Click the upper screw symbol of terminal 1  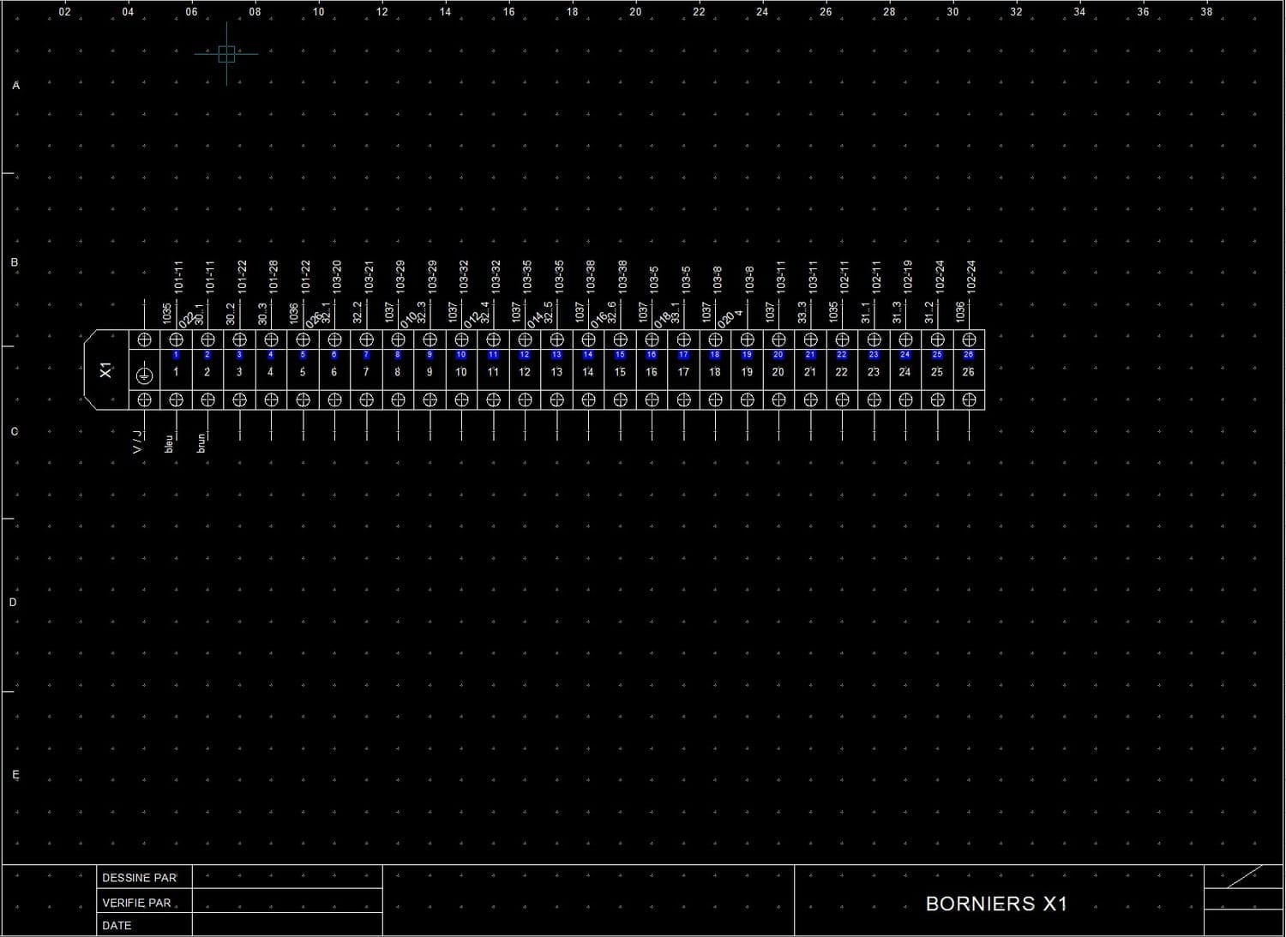tap(176, 339)
